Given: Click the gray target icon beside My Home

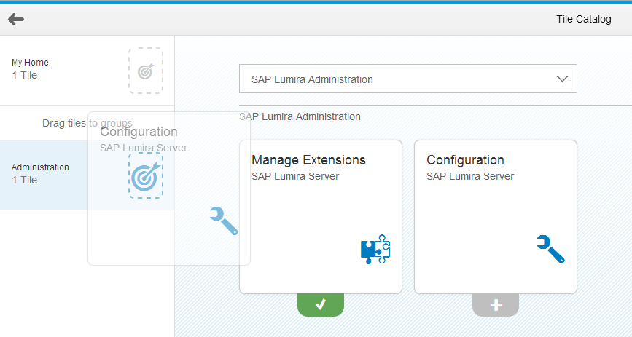Looking at the screenshot, I should pyautogui.click(x=146, y=71).
